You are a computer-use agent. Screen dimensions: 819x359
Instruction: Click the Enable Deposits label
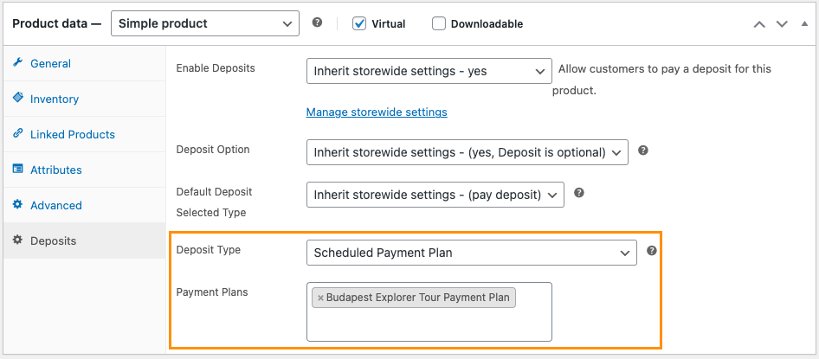click(216, 68)
